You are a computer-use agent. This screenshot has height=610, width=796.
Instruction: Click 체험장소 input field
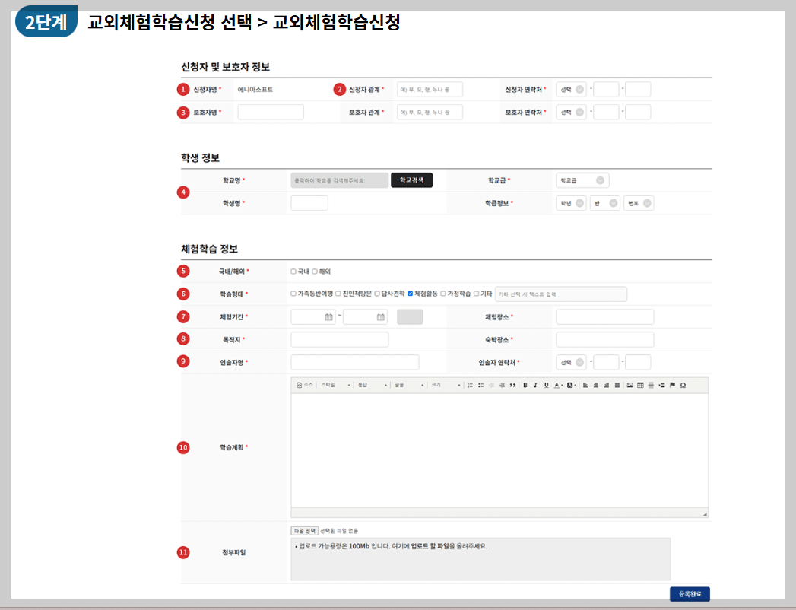604,317
